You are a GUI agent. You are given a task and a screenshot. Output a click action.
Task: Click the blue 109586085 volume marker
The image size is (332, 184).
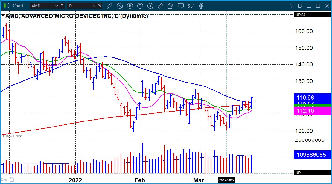pyautogui.click(x=313, y=155)
